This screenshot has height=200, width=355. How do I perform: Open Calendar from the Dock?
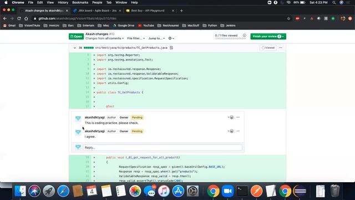pyautogui.click(x=92, y=191)
